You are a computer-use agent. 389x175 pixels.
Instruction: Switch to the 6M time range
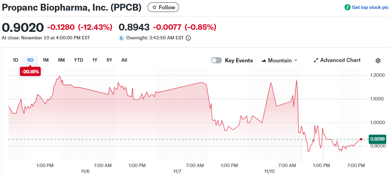pos(61,60)
